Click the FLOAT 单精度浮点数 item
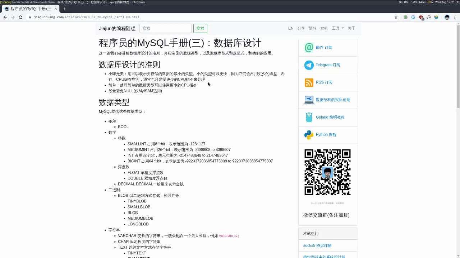 click(146, 172)
